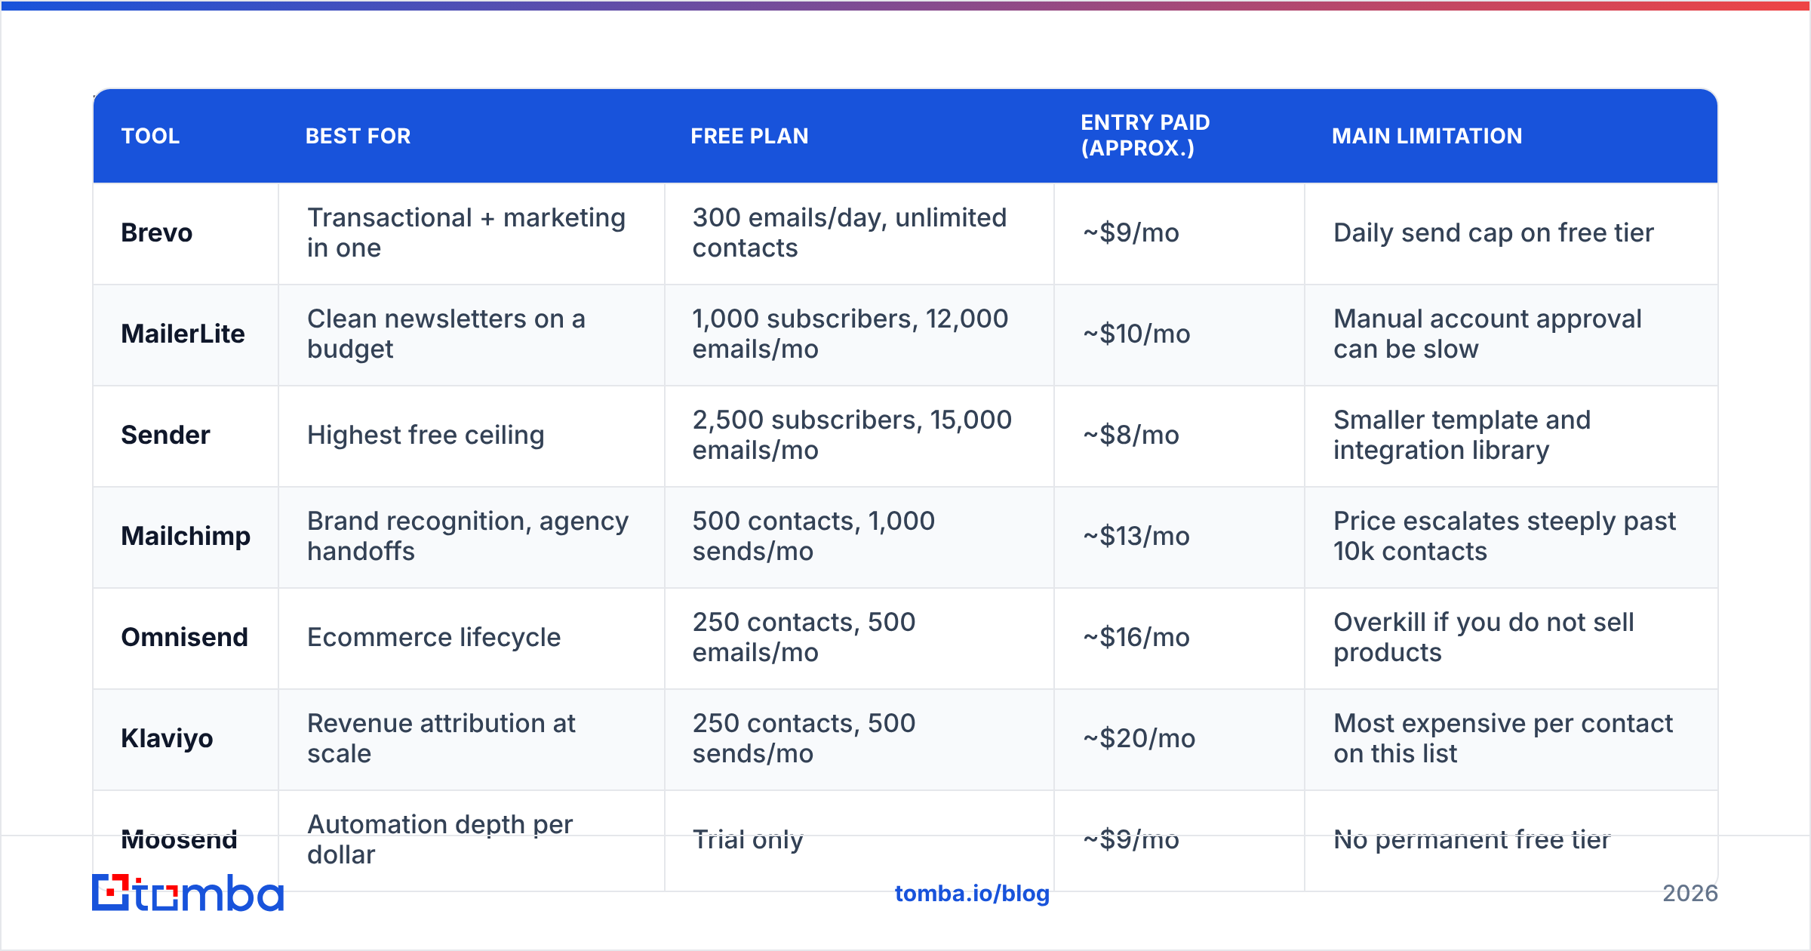Click the ~$20/mo price for Klaviyo
Image resolution: width=1811 pixels, height=951 pixels.
(1139, 738)
